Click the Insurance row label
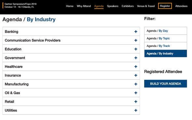Viewport: 192px width, 120px height. click(x=13, y=75)
